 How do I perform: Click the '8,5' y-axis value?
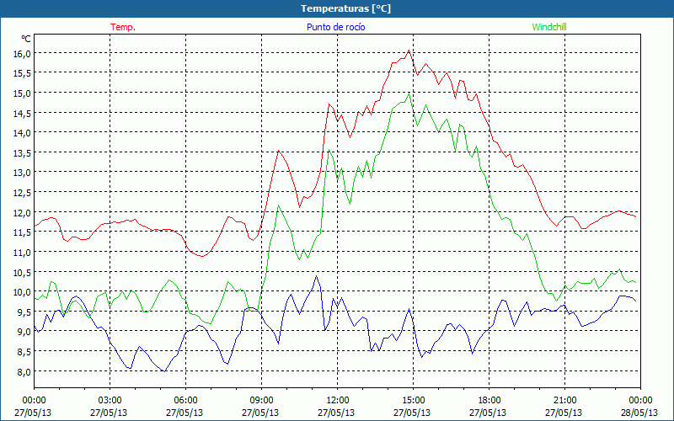click(x=24, y=352)
